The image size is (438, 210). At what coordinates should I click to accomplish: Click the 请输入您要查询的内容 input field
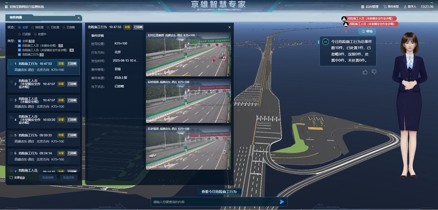[x=207, y=202]
